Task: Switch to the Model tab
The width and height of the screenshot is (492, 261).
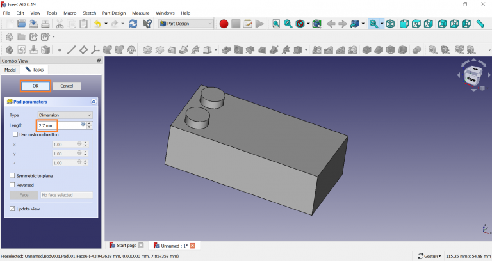Action: click(x=10, y=70)
